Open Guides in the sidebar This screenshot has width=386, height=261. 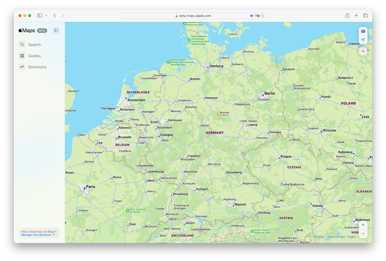[x=34, y=56]
